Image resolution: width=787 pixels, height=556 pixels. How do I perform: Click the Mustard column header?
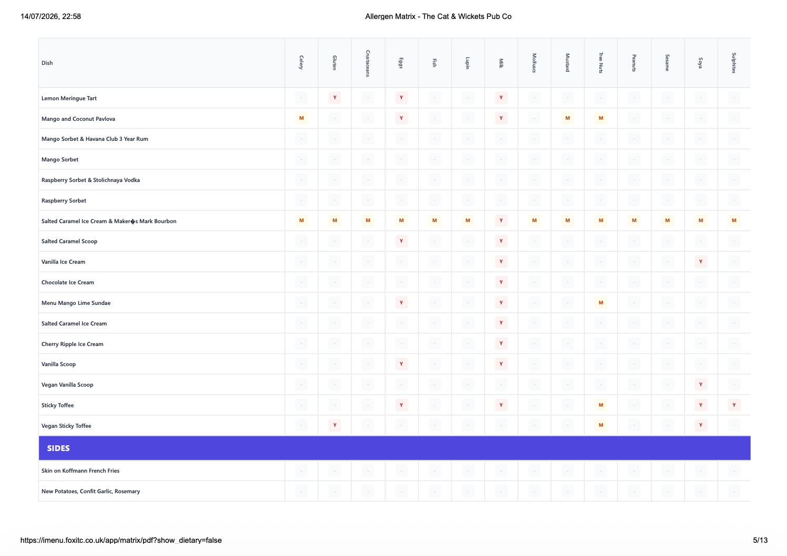pos(568,63)
